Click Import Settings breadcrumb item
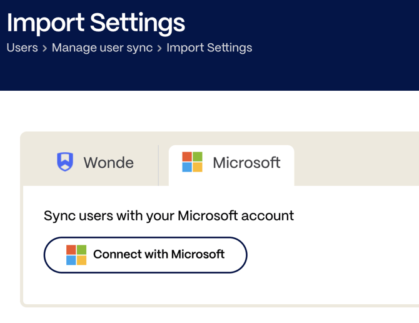Screen dimensions: 419x323 [209, 48]
